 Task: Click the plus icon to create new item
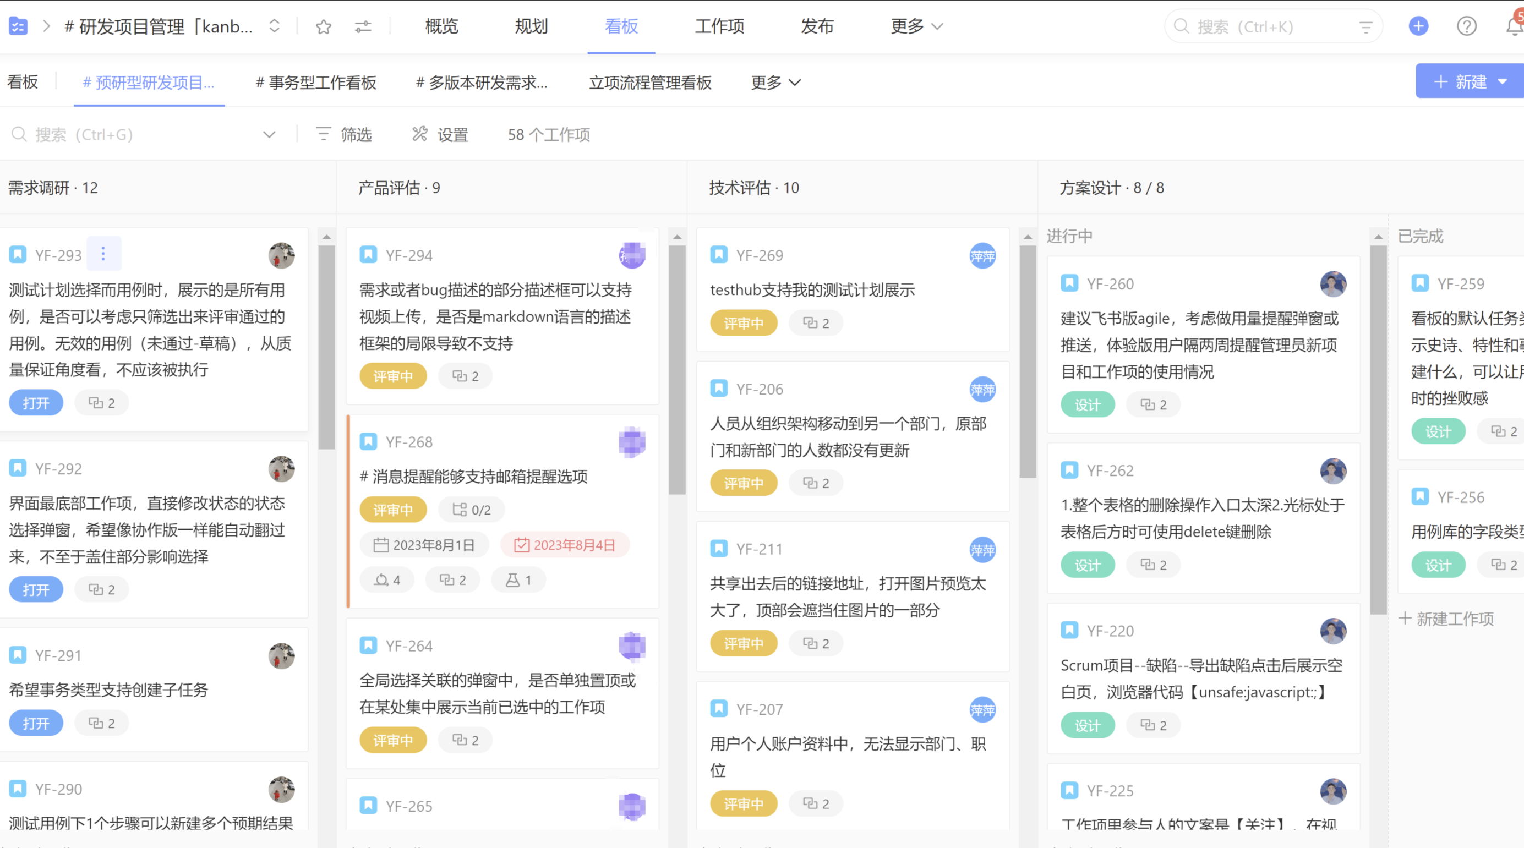click(1417, 26)
